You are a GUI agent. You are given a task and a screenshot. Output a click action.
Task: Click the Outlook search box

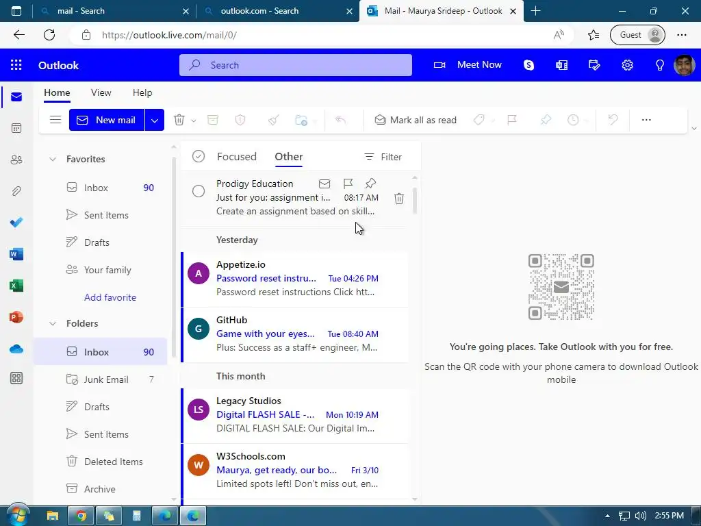pyautogui.click(x=296, y=65)
